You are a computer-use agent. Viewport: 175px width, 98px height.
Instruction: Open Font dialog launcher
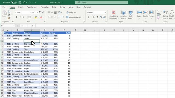pyautogui.click(x=45, y=22)
